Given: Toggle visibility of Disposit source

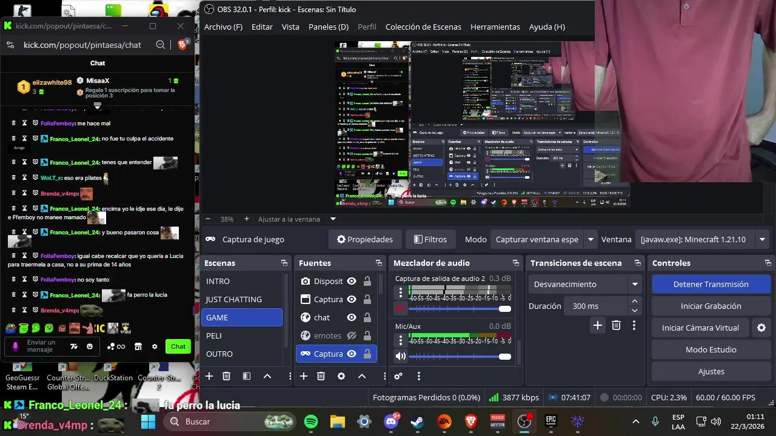Looking at the screenshot, I should click(x=351, y=281).
